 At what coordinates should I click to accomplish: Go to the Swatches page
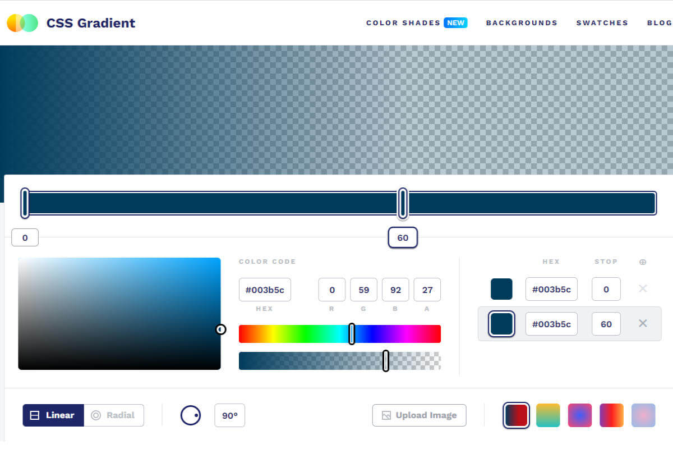[x=602, y=23]
